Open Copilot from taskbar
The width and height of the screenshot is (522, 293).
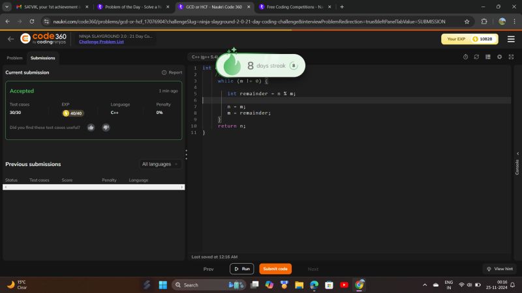pyautogui.click(x=269, y=285)
